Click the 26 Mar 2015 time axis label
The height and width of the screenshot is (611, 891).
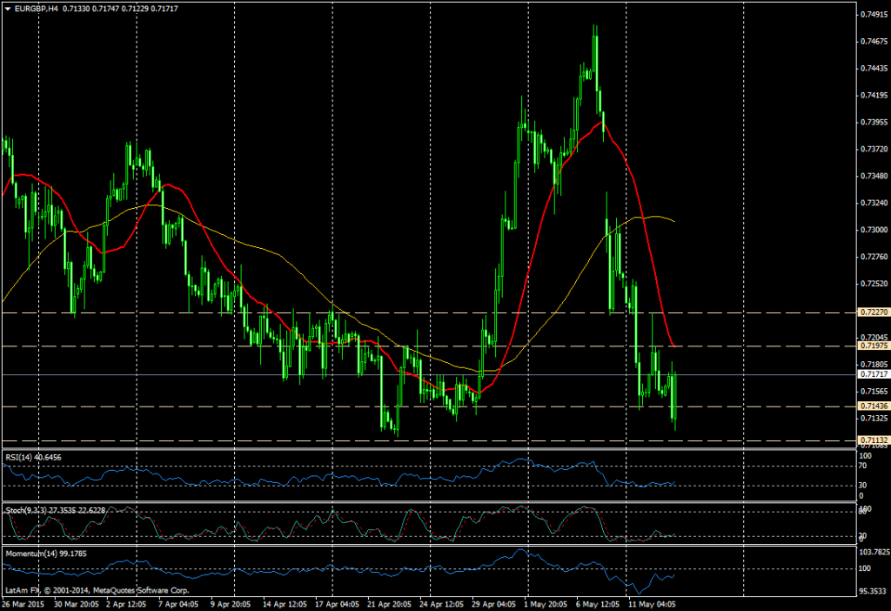click(26, 601)
